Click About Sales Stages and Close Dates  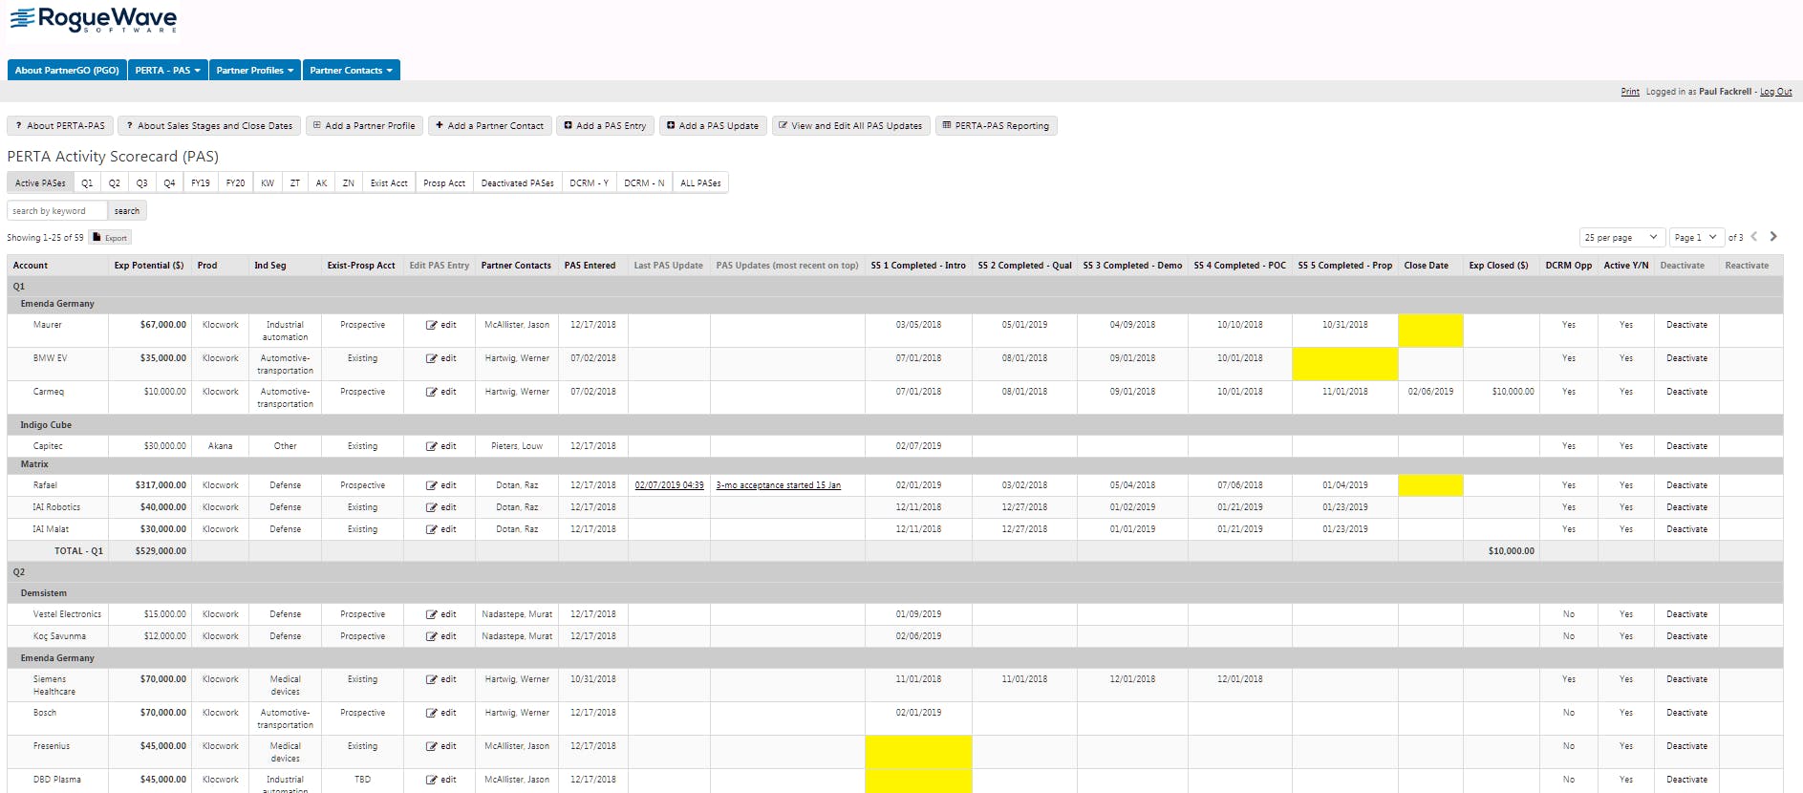click(x=209, y=125)
